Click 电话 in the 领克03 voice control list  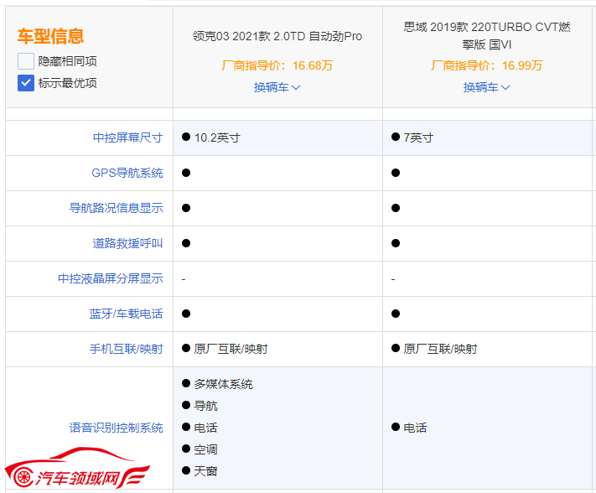click(x=205, y=428)
